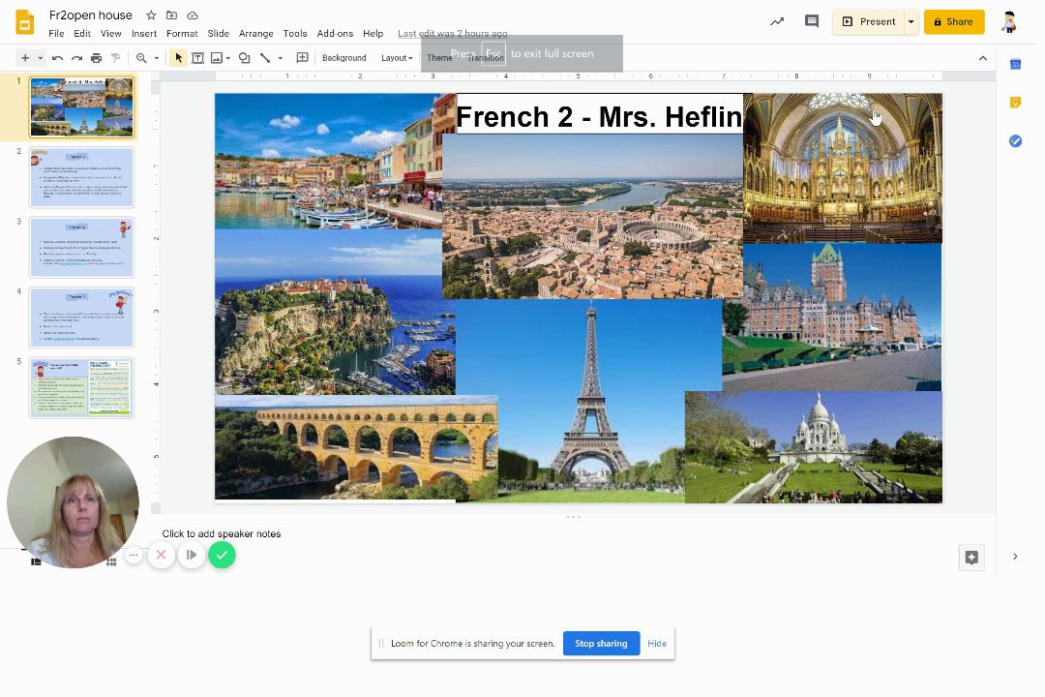Screen dimensions: 1045x697
Task: Open the Google Slides home icon
Action: (24, 22)
